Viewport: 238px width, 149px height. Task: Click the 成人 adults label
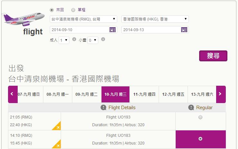coord(54,40)
